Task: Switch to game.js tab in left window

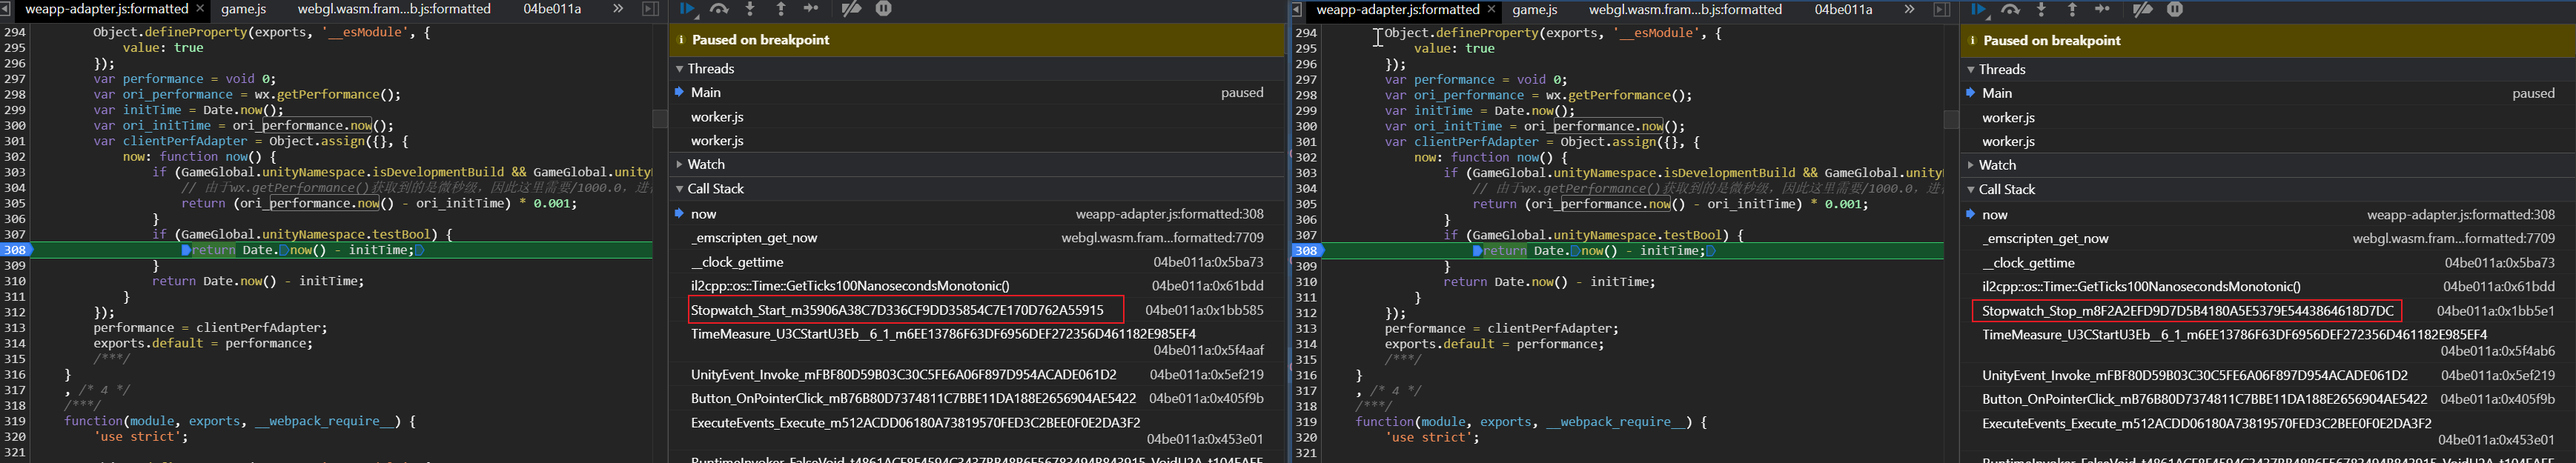Action: pyautogui.click(x=243, y=9)
